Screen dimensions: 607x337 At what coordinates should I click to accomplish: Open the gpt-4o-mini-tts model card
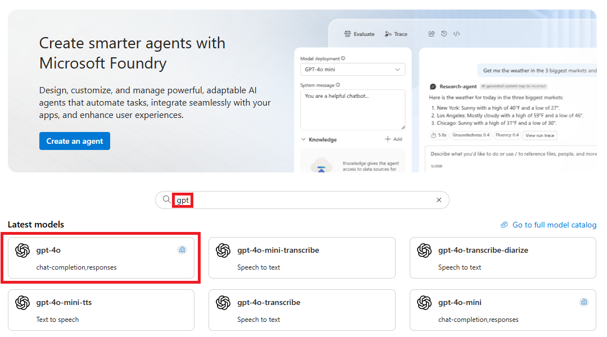click(101, 310)
